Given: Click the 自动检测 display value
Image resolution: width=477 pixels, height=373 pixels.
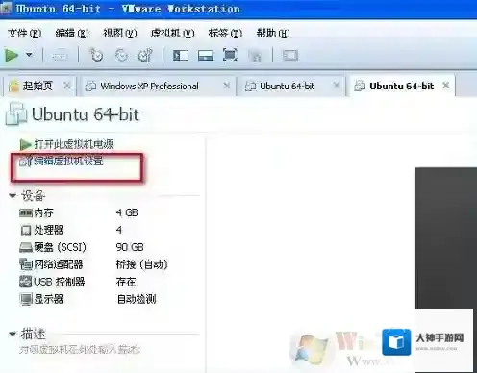Looking at the screenshot, I should (137, 299).
